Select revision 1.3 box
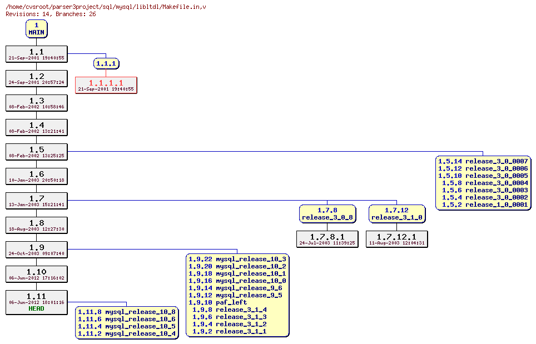Viewport: 536px width, 344px height. point(37,103)
